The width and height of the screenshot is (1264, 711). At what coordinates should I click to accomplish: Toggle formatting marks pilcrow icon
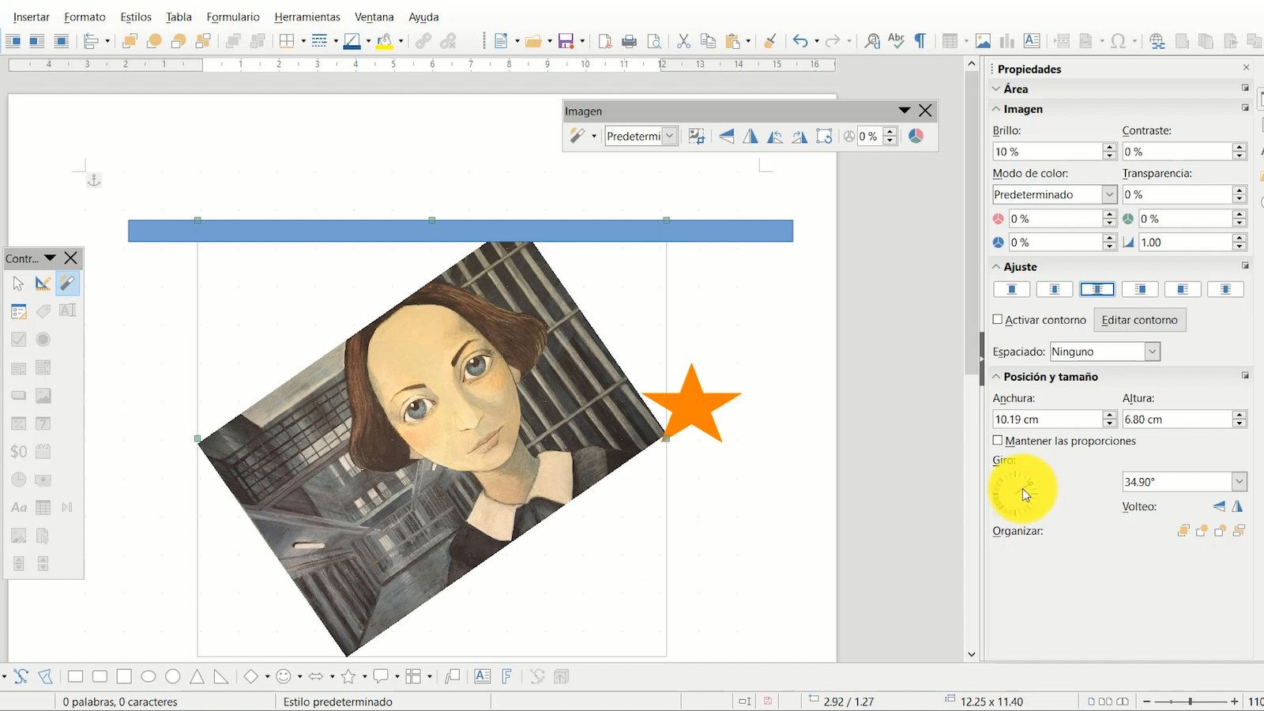coord(920,41)
